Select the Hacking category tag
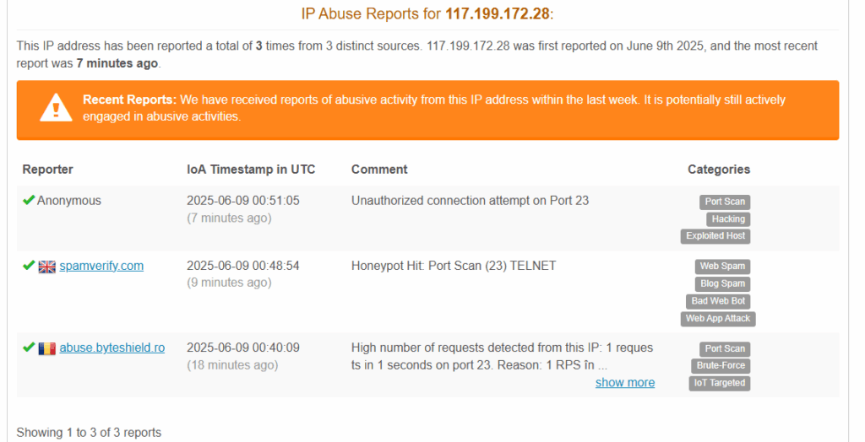Screen dimensions: 865x442 [x=728, y=218]
